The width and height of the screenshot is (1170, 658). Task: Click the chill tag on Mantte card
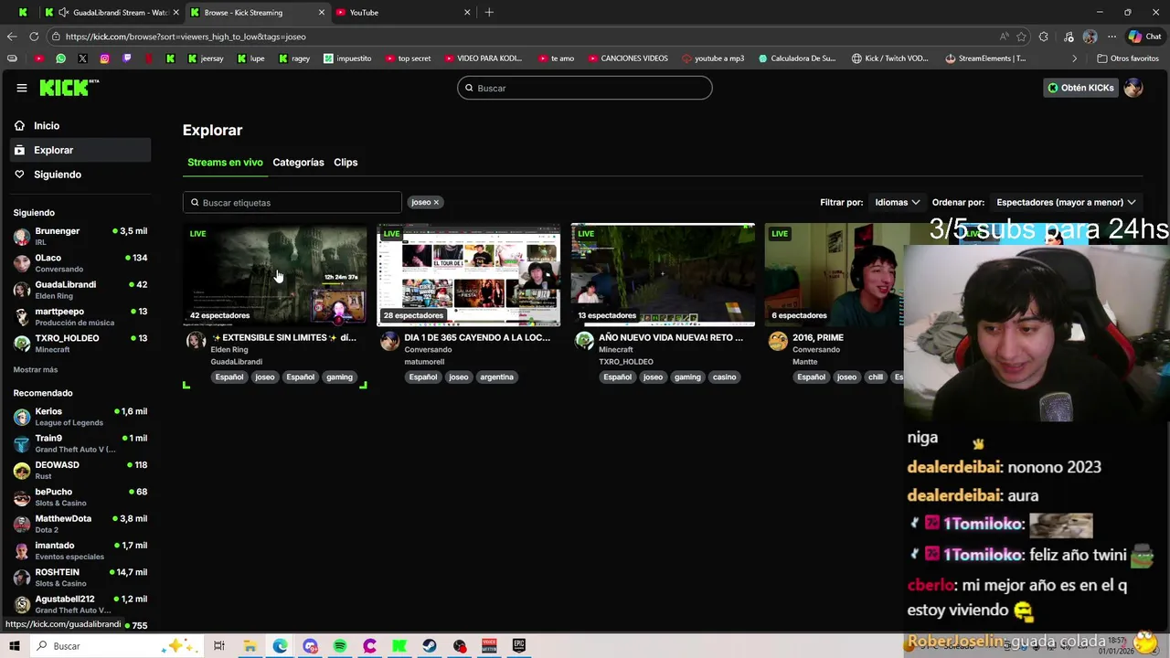[876, 377]
